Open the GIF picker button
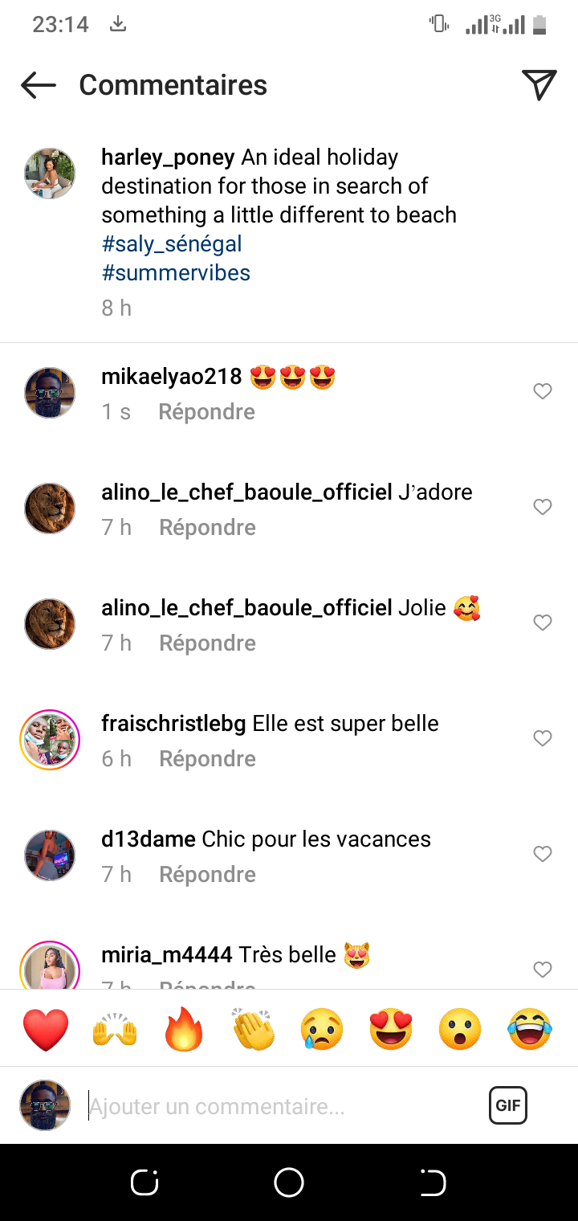The height and width of the screenshot is (1221, 578). click(507, 1105)
